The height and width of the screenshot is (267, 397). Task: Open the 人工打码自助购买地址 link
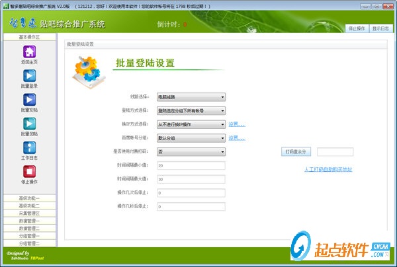pyautogui.click(x=328, y=169)
